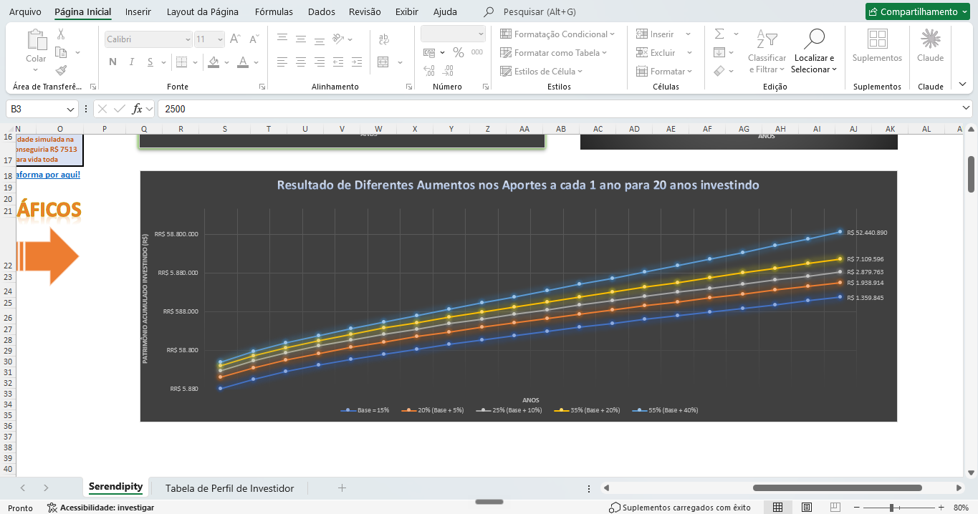This screenshot has width=978, height=514.
Task: Switch to Normal view in status bar
Action: click(x=777, y=508)
